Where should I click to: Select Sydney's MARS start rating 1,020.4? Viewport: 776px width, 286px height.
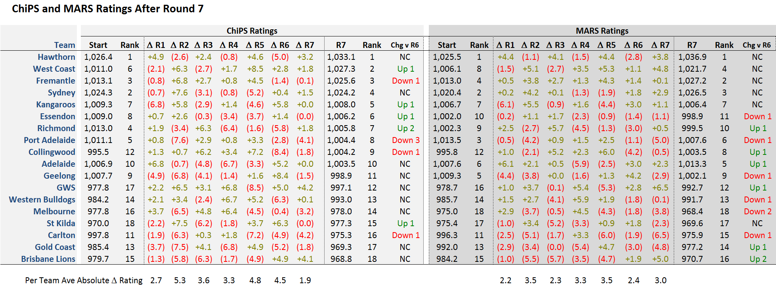click(x=447, y=93)
